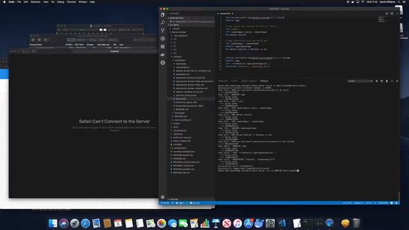Open the App Store from the Dock
The width and height of the screenshot is (409, 230).
248,223
